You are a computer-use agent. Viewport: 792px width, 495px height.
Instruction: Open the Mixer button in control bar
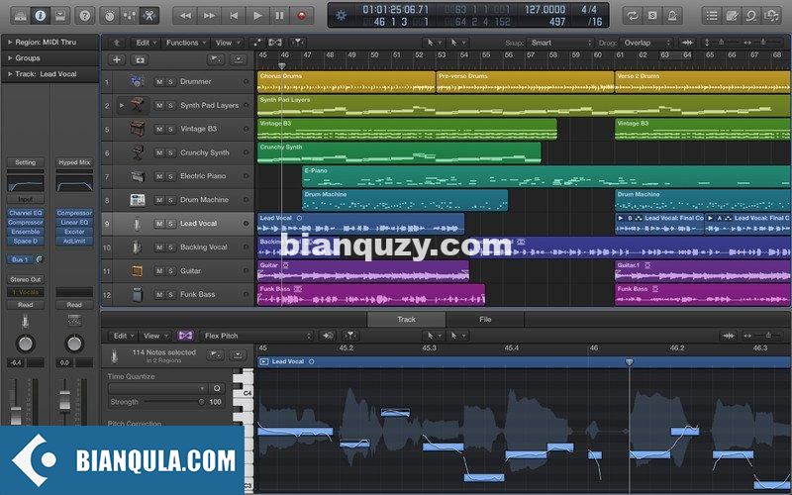[x=129, y=16]
